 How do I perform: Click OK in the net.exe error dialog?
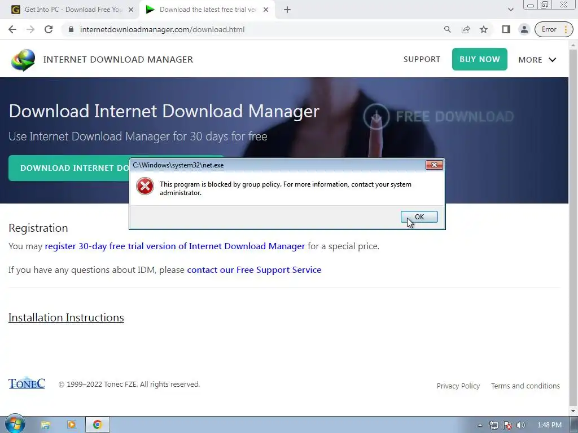point(419,217)
